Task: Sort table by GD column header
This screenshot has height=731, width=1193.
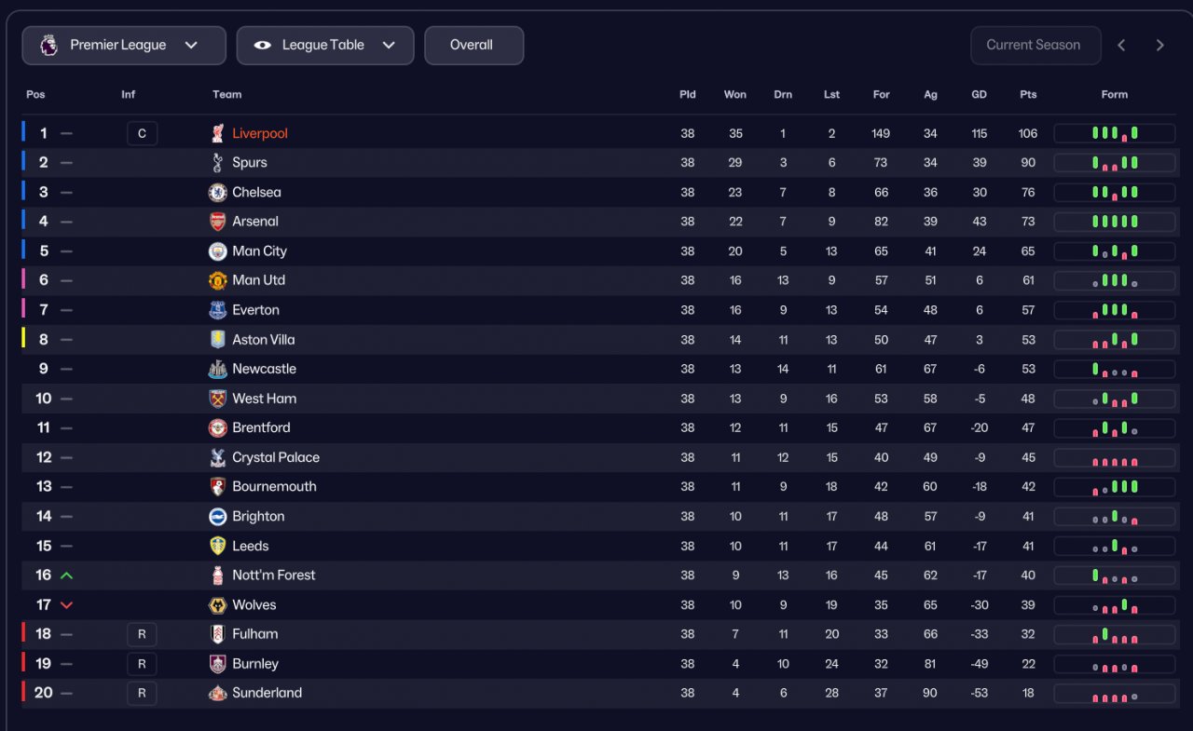Action: [x=979, y=95]
